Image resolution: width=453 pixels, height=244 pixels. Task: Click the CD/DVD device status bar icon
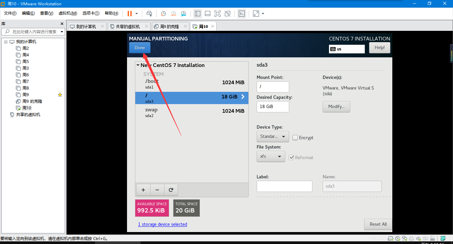click(397, 238)
